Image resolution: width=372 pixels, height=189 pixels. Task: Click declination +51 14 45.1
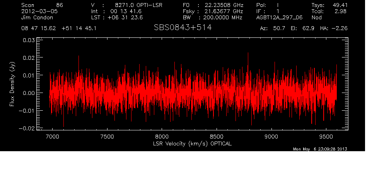point(79,29)
